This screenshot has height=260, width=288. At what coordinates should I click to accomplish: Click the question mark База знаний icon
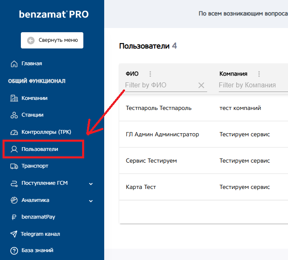pos(14,251)
